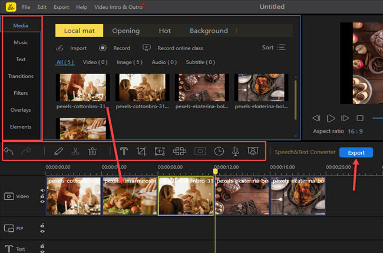Open the Export menu
This screenshot has width=383, height=253.
(61, 7)
